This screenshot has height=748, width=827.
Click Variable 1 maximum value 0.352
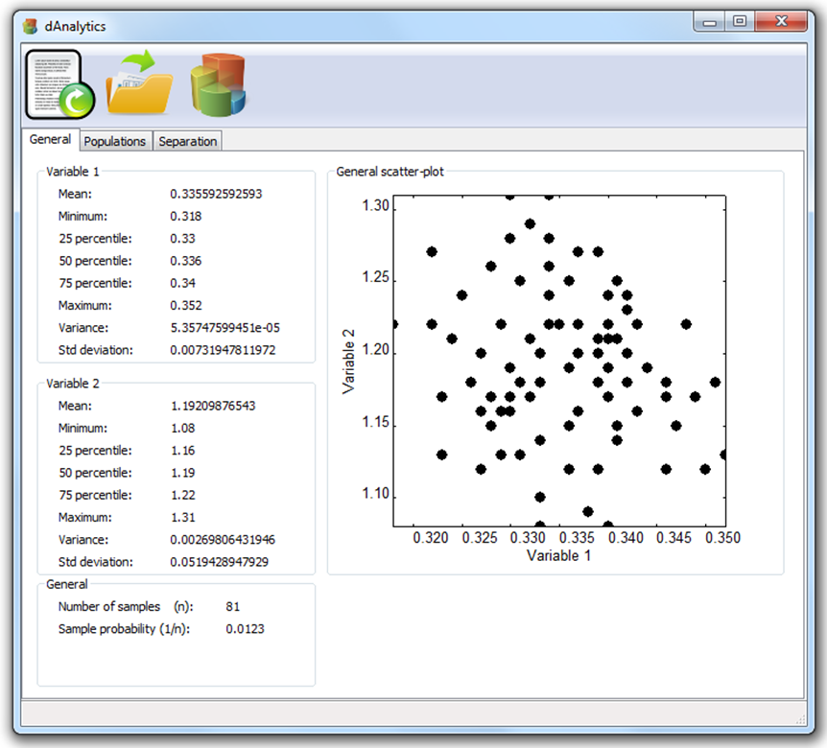click(186, 306)
